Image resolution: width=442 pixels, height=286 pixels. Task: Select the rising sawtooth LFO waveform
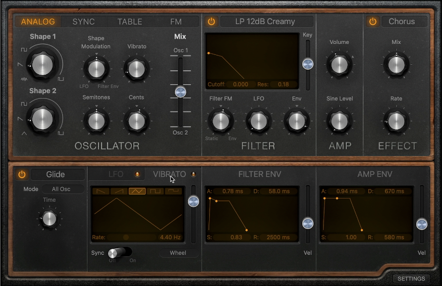(118, 191)
